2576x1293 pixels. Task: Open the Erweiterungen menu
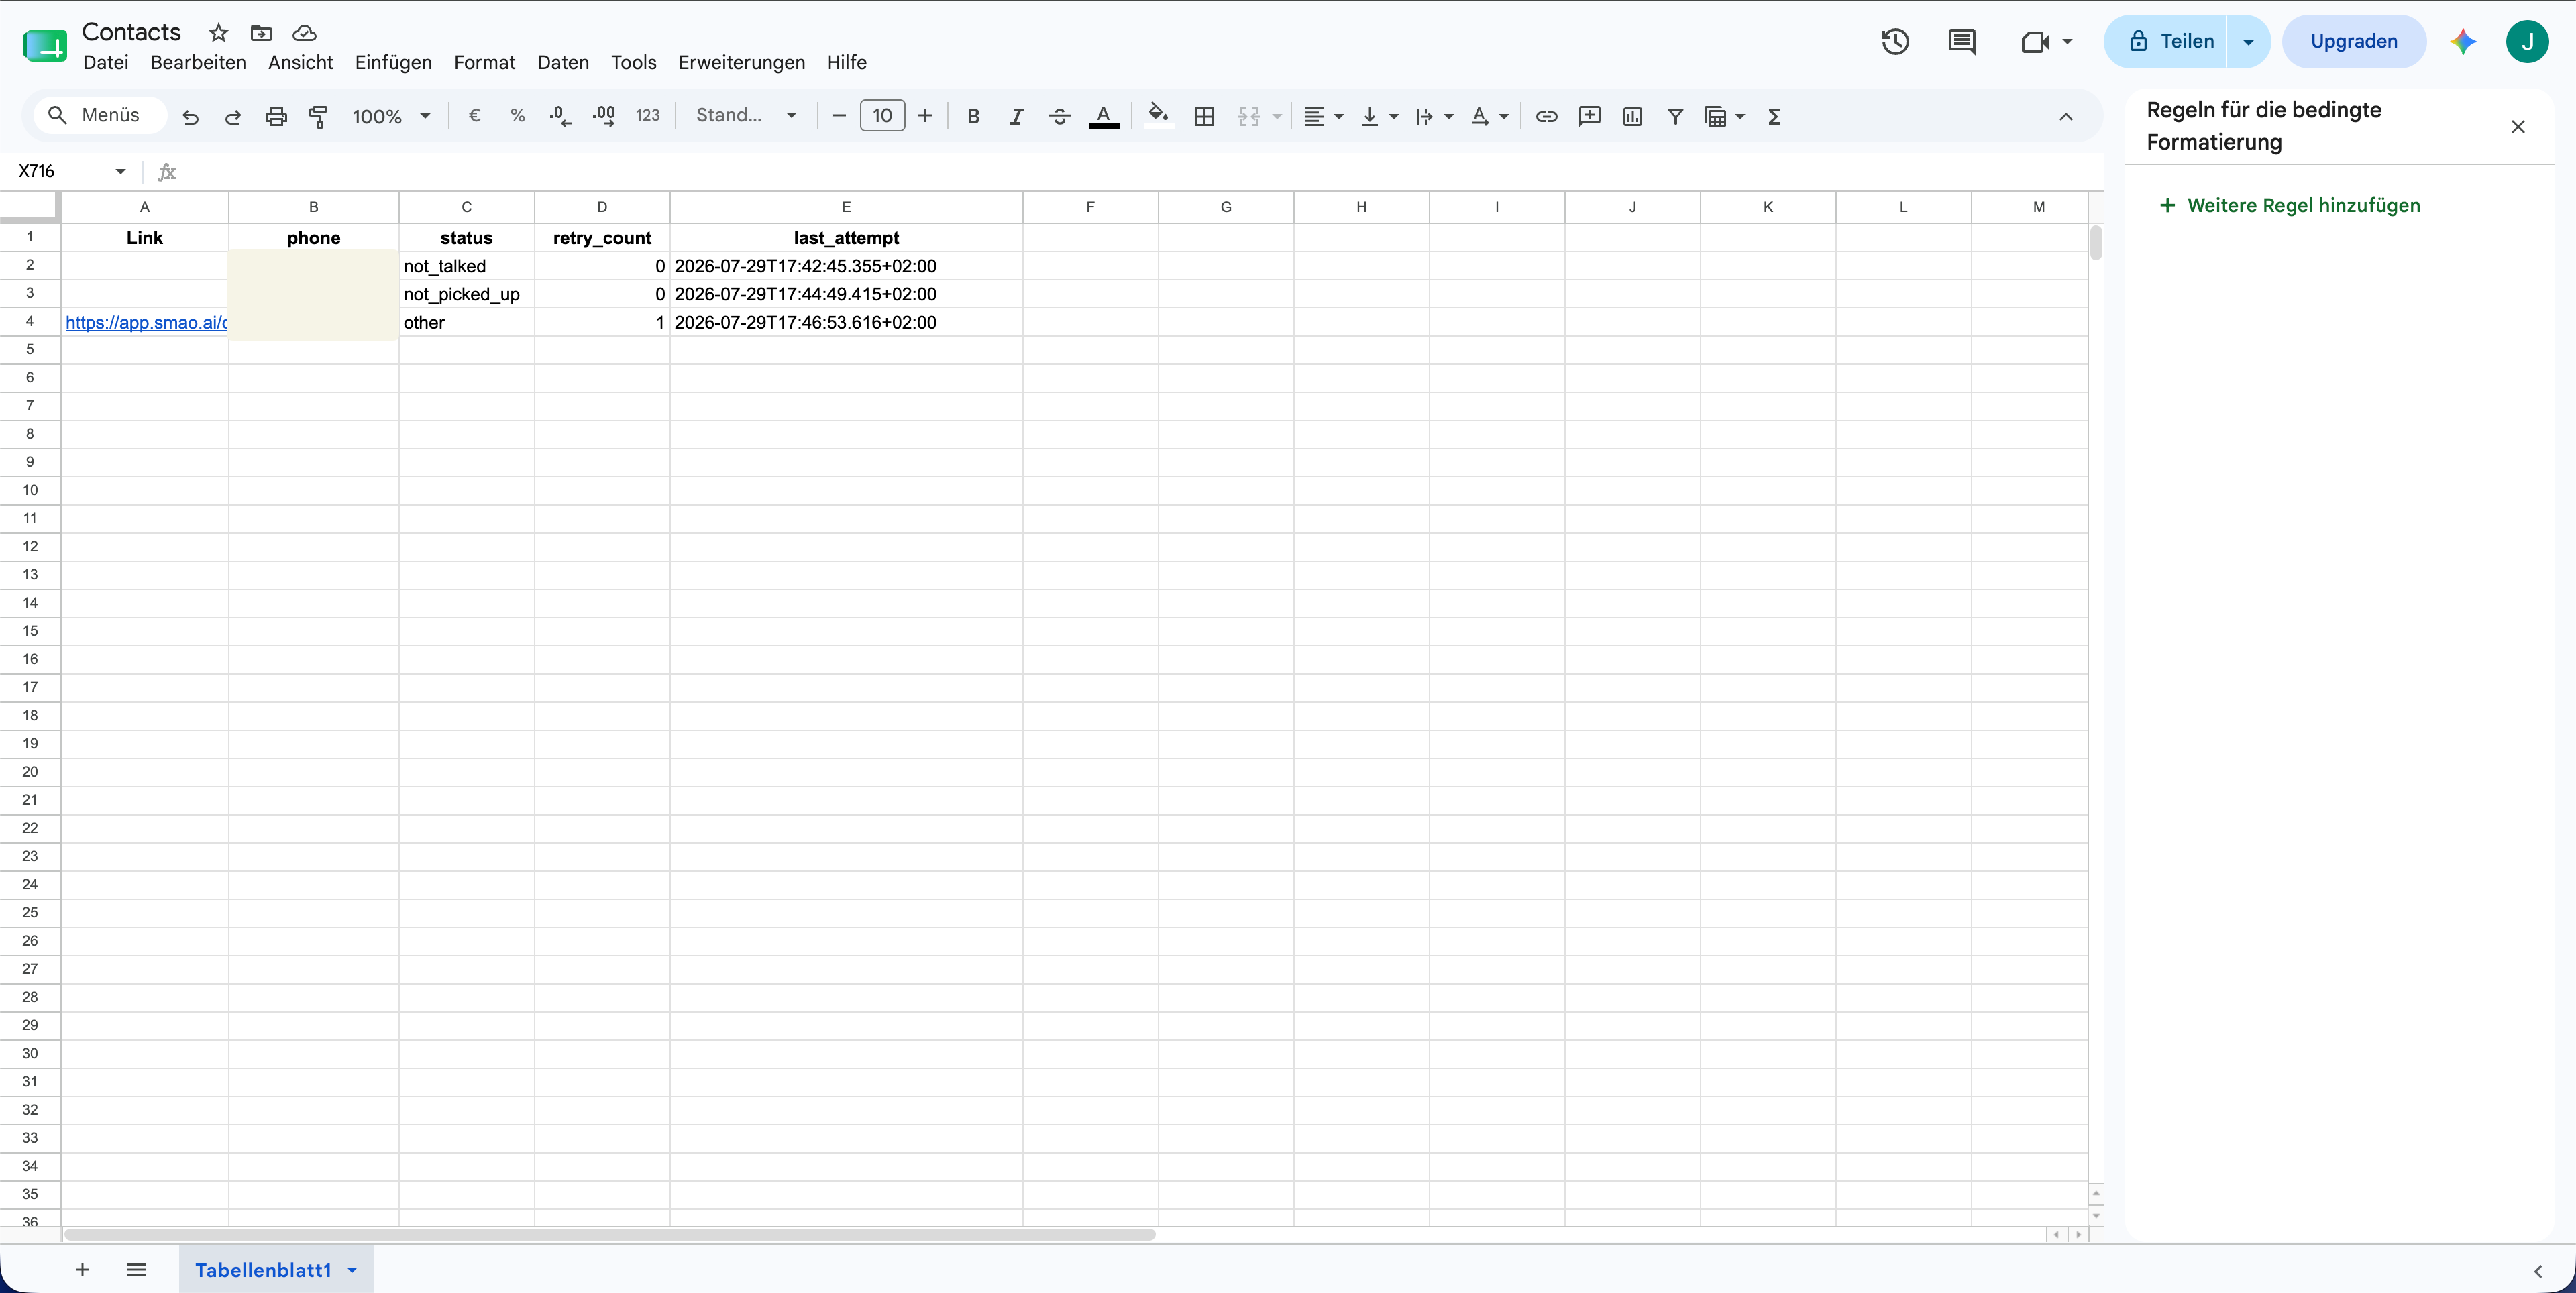(x=741, y=62)
